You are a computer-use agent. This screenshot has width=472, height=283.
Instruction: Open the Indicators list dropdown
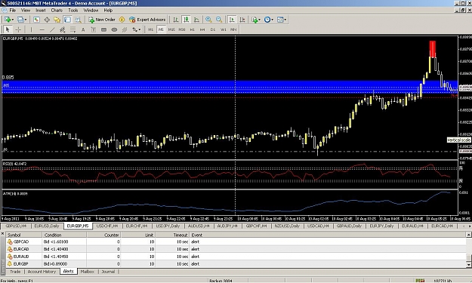[x=255, y=20]
